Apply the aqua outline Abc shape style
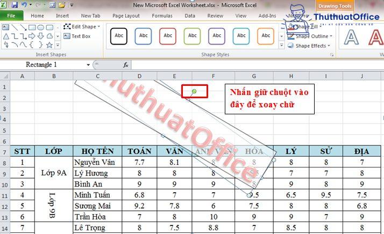This screenshot has height=234, width=384. pos(241,36)
